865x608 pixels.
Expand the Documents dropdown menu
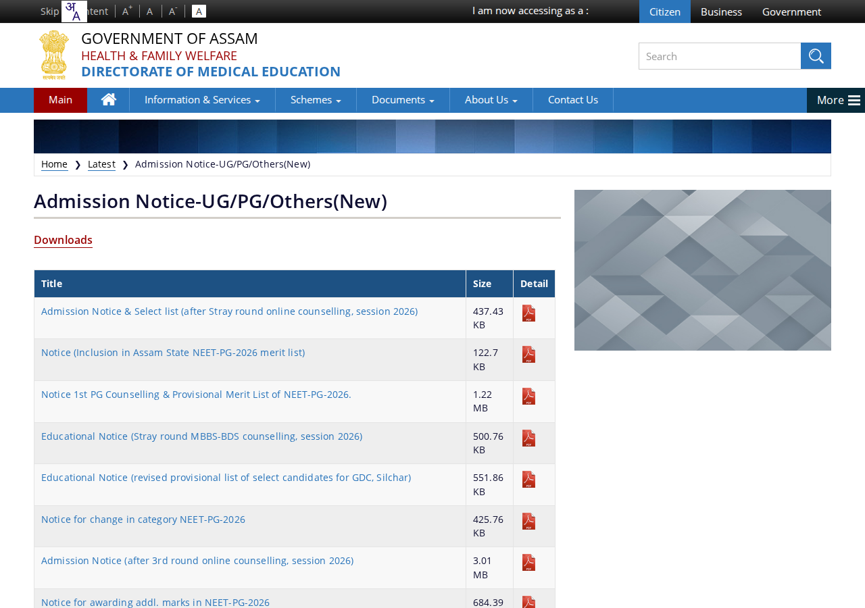pos(403,100)
